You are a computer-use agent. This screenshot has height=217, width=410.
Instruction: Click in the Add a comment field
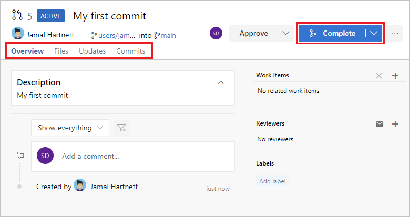tap(133, 157)
